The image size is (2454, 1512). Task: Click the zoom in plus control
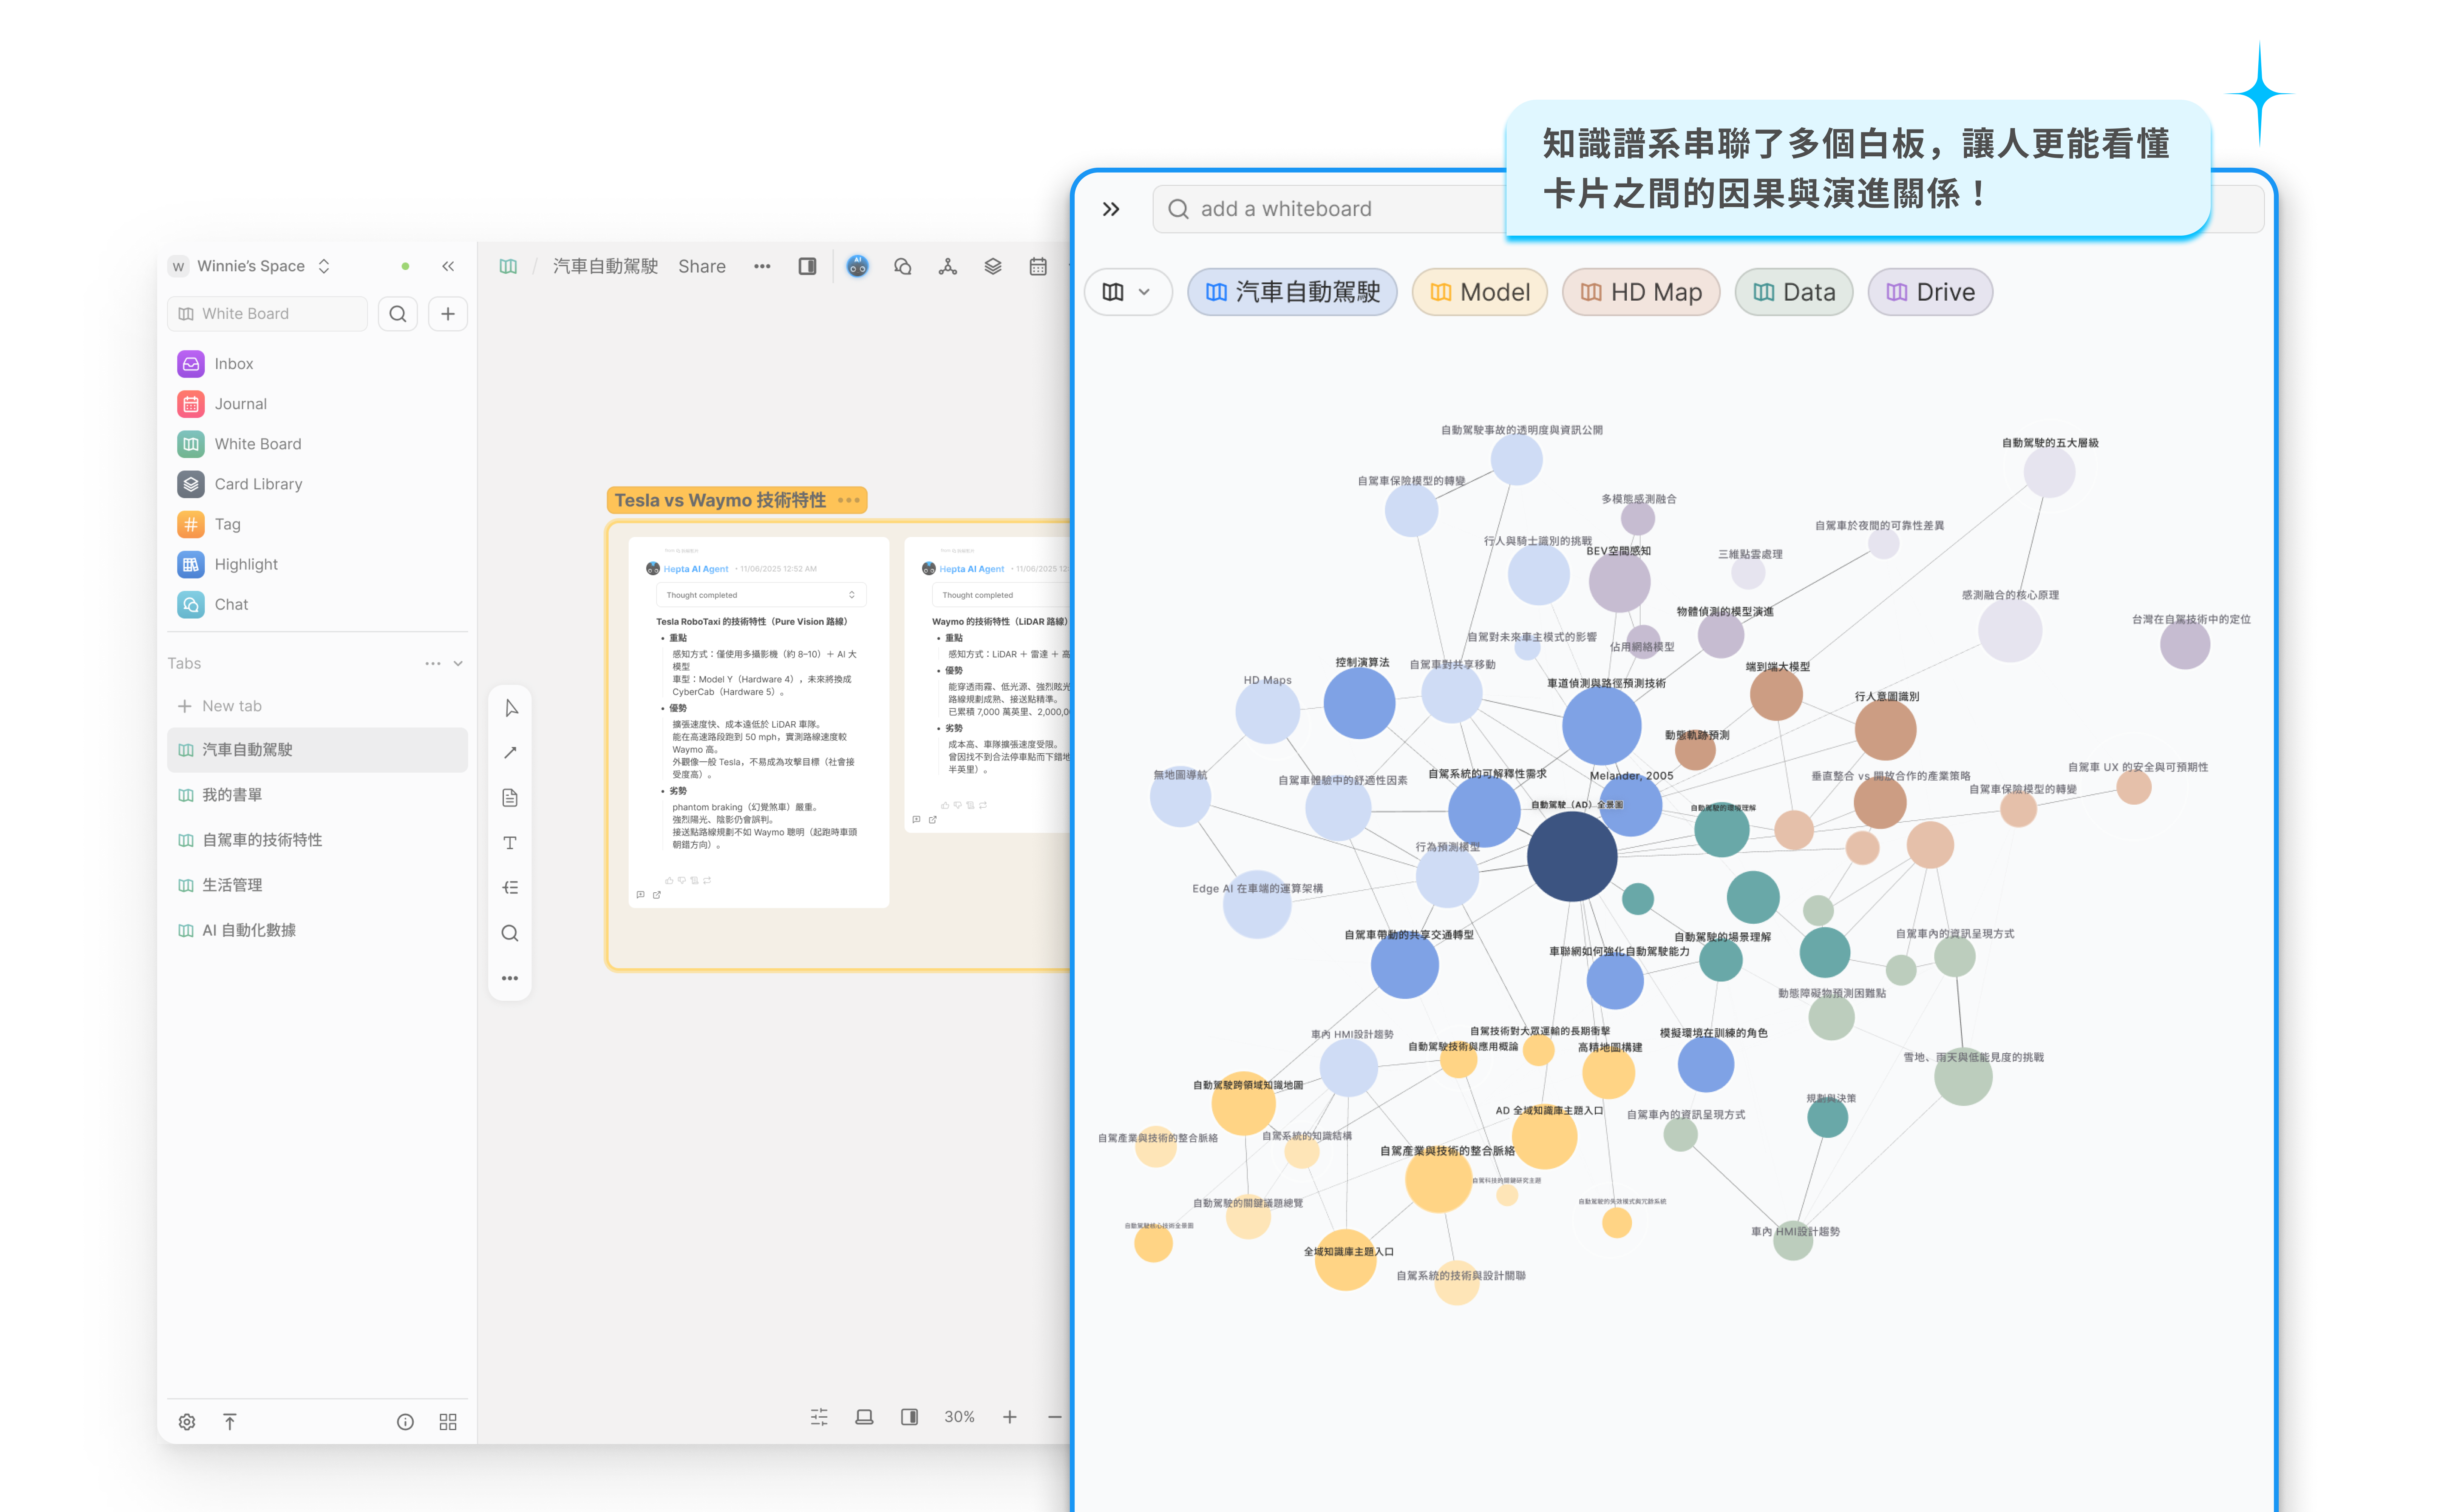pyautogui.click(x=1009, y=1417)
